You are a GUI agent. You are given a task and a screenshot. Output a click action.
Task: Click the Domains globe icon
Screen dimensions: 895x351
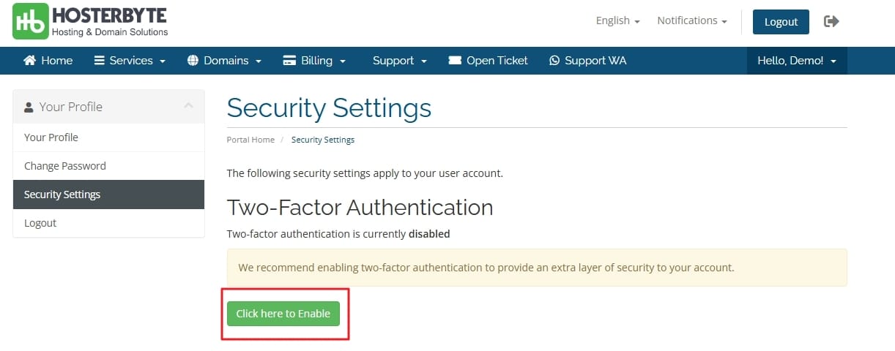coord(193,61)
